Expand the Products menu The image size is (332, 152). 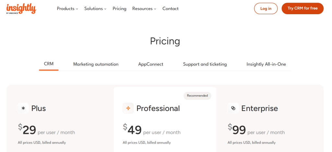67,9
